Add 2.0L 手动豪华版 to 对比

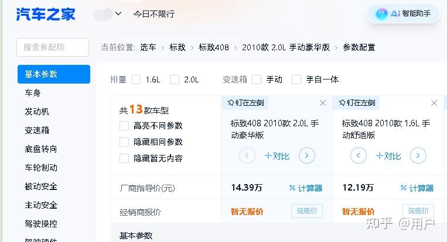pyautogui.click(x=277, y=156)
